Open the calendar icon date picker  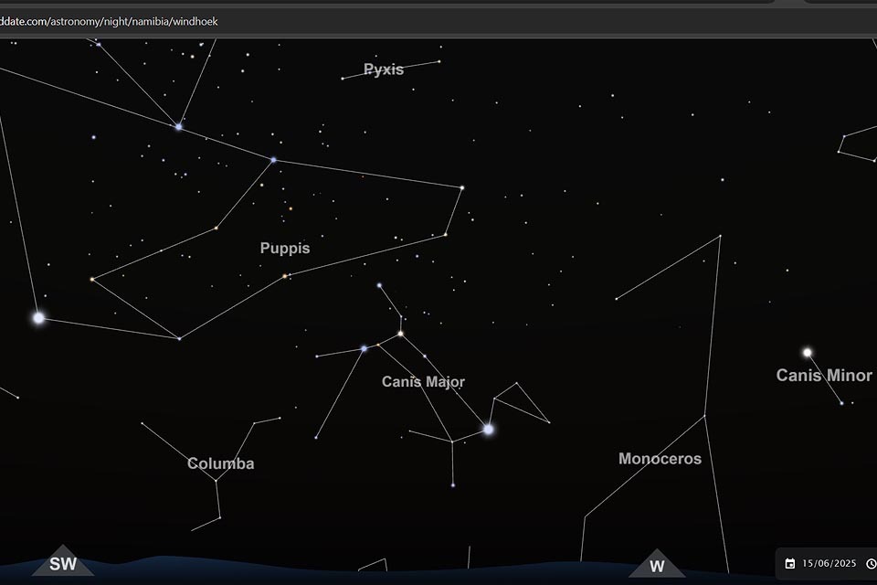(x=790, y=563)
